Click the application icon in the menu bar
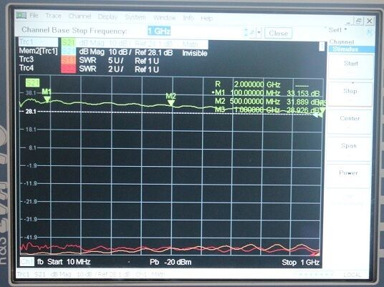The width and height of the screenshot is (384, 287). (21, 16)
